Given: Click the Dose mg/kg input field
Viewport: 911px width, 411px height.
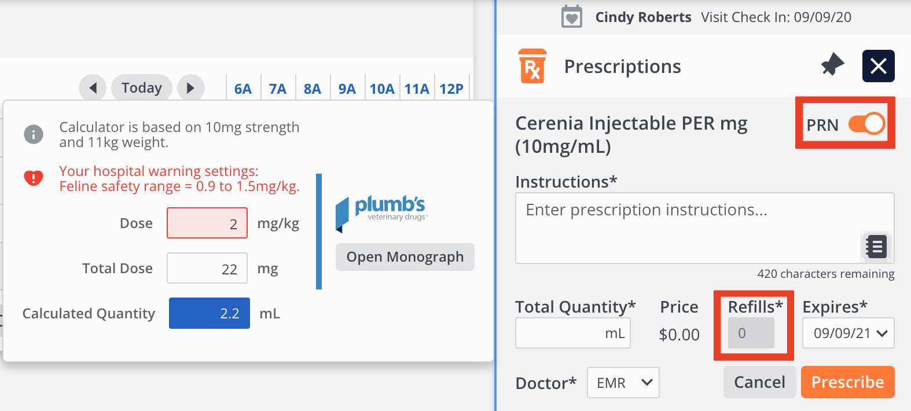Looking at the screenshot, I should coord(207,223).
